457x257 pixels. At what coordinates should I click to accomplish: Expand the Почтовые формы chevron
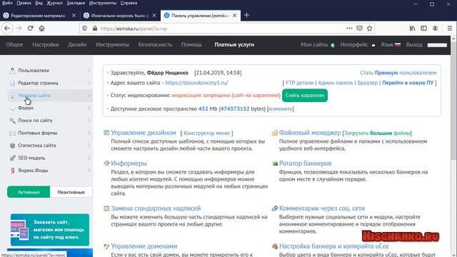[x=89, y=133]
